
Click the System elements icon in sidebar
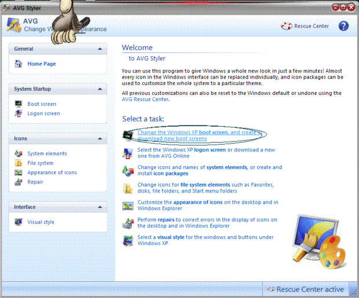19,153
